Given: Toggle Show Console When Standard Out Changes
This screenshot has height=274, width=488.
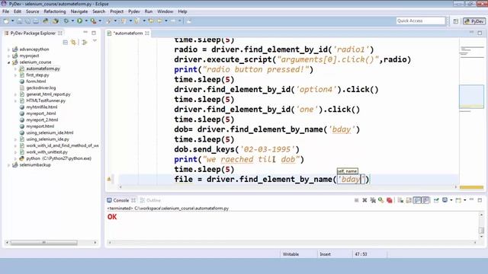Looking at the screenshot, I should pyautogui.click(x=417, y=200).
